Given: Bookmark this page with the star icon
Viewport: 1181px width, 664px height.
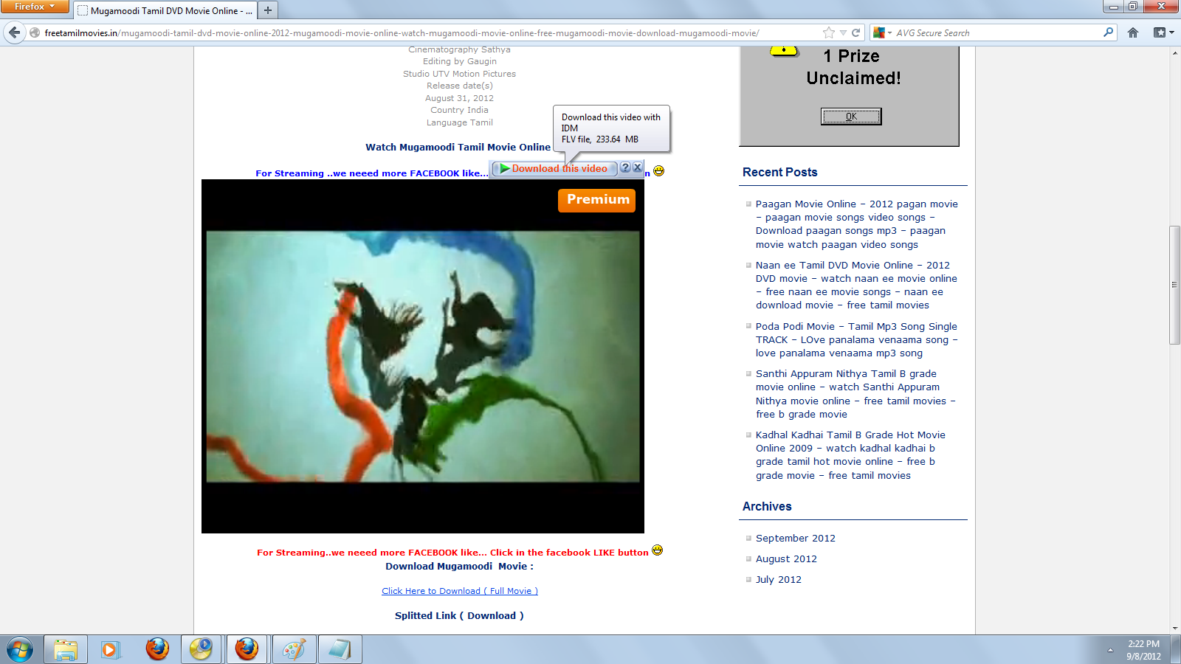Looking at the screenshot, I should point(829,32).
